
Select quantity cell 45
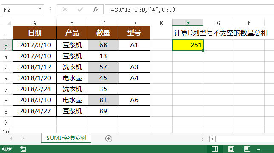coord(103,78)
